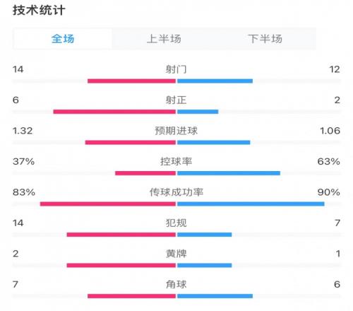Click the blue 射正 shots on target bar
This screenshot has width=353, height=311.
pyautogui.click(x=198, y=112)
